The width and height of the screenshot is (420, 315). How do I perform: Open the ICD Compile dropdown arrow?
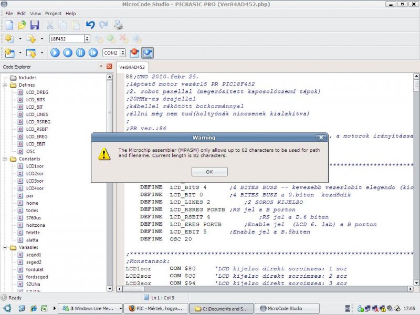(20, 53)
